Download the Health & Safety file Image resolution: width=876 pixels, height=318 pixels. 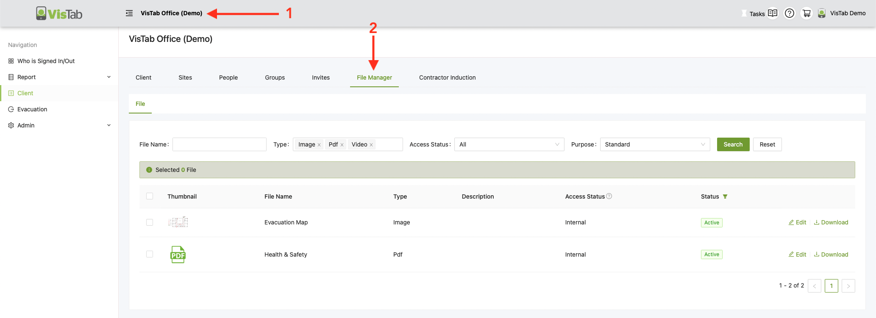coord(831,254)
